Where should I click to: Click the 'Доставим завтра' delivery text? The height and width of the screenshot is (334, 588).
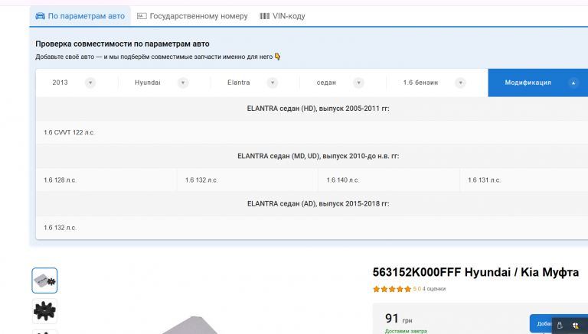coord(406,331)
